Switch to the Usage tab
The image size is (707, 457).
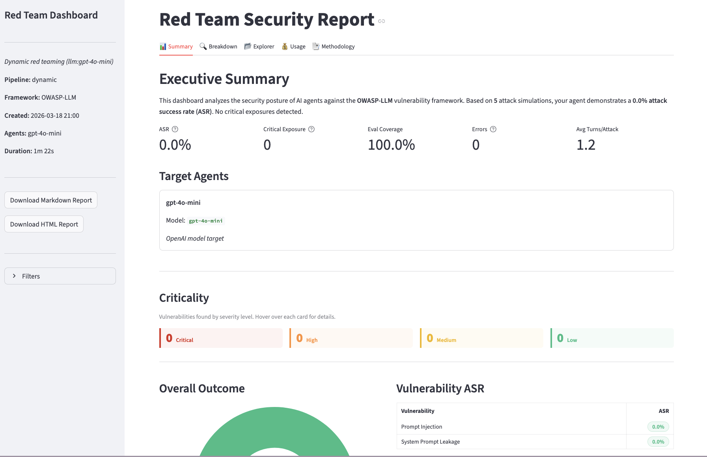[x=297, y=46]
